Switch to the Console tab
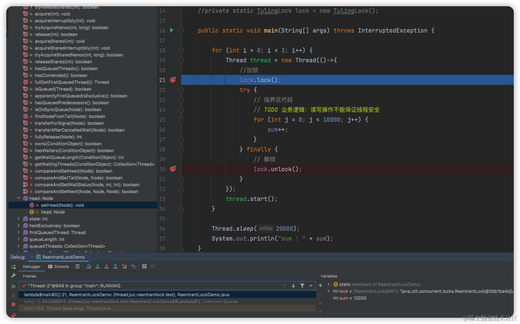520x324 pixels. click(58, 267)
